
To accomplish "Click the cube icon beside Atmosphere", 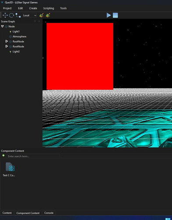I will tap(11, 37).
